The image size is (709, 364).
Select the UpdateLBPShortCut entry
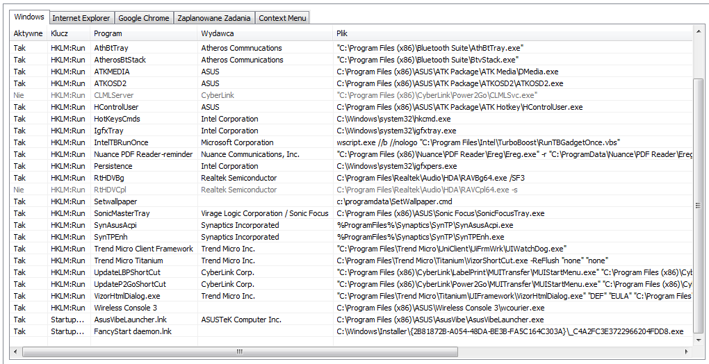click(x=351, y=272)
